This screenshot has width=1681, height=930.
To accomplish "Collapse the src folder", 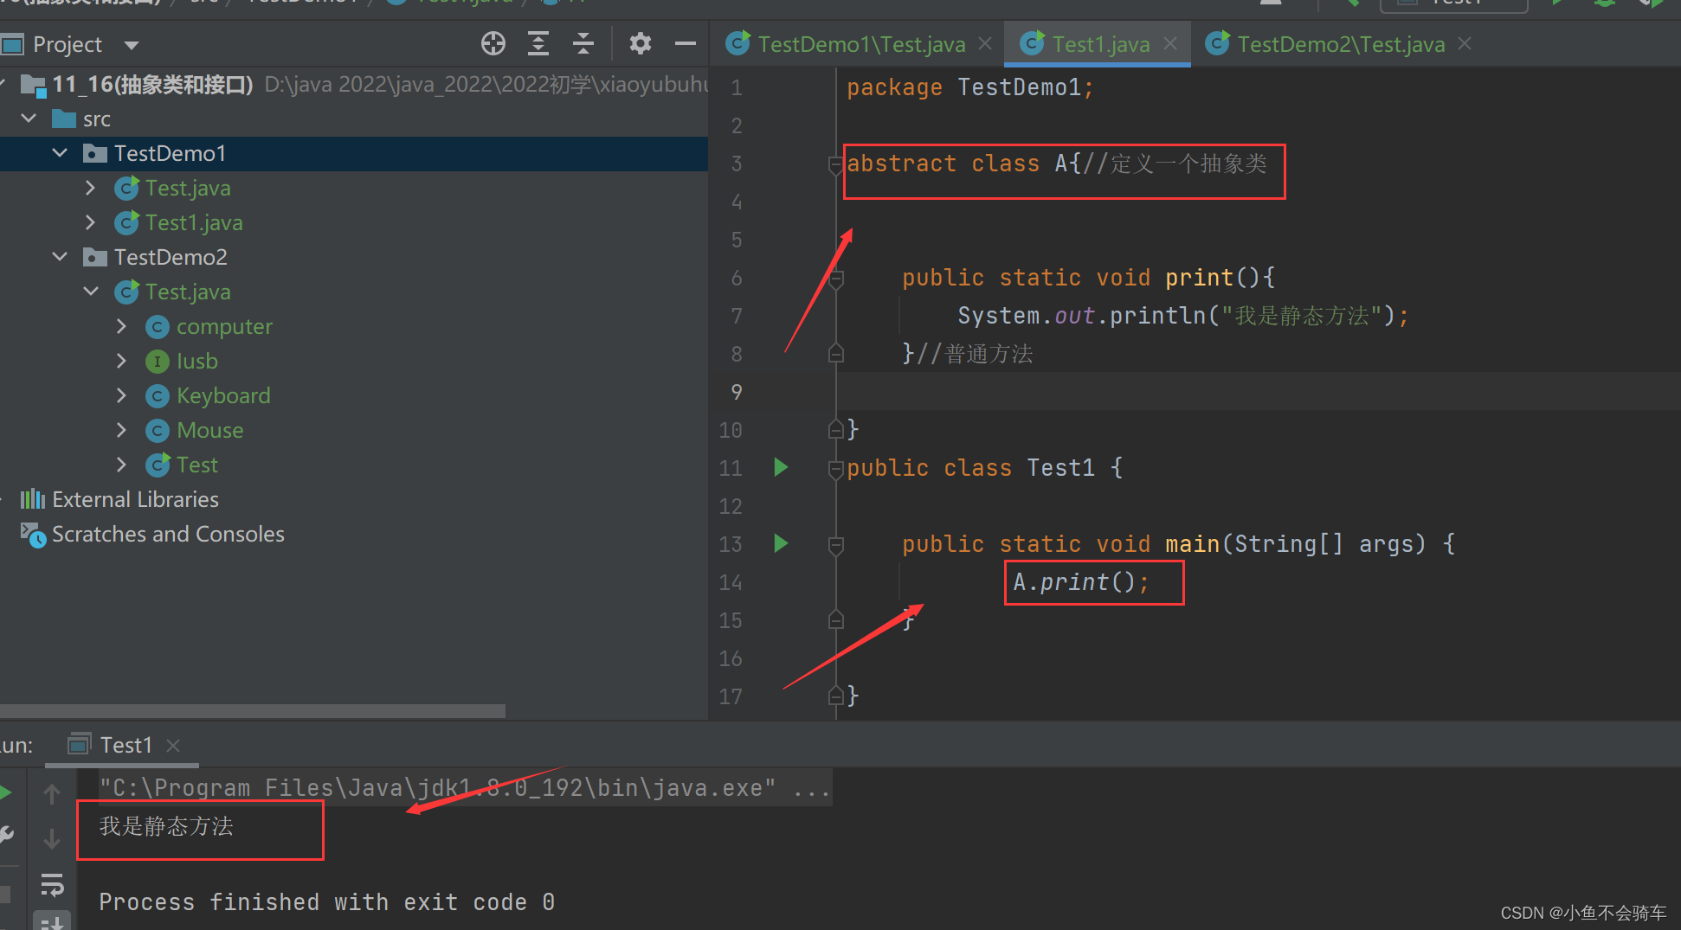I will pos(29,119).
